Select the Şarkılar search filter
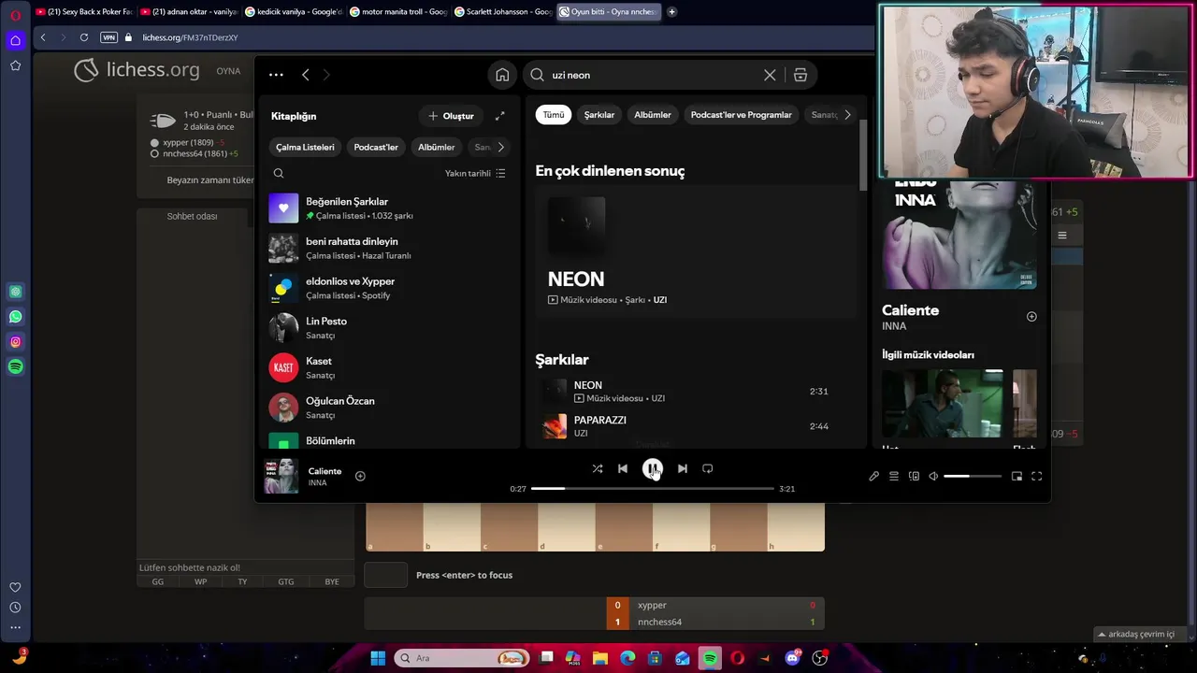 pos(599,115)
